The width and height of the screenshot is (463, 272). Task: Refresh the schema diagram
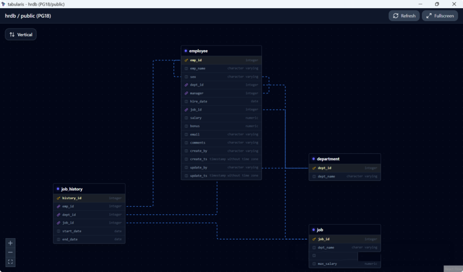404,16
